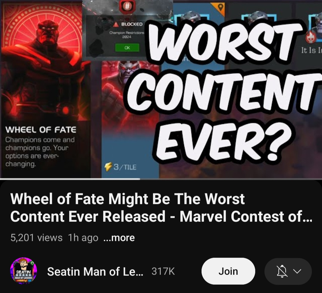The image size is (322, 293).
Task: Open the Seatin channel avatar
Action: click(x=24, y=271)
